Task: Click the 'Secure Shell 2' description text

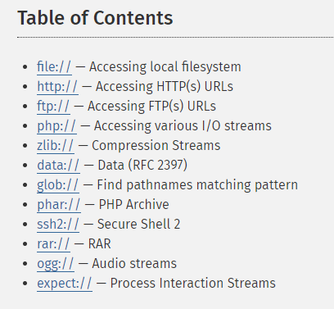Action: pyautogui.click(x=138, y=225)
